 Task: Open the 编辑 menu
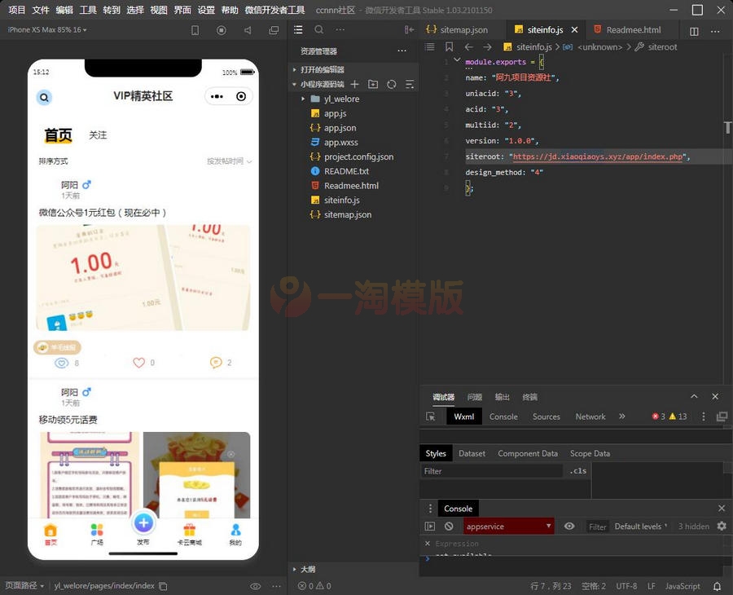pos(64,10)
